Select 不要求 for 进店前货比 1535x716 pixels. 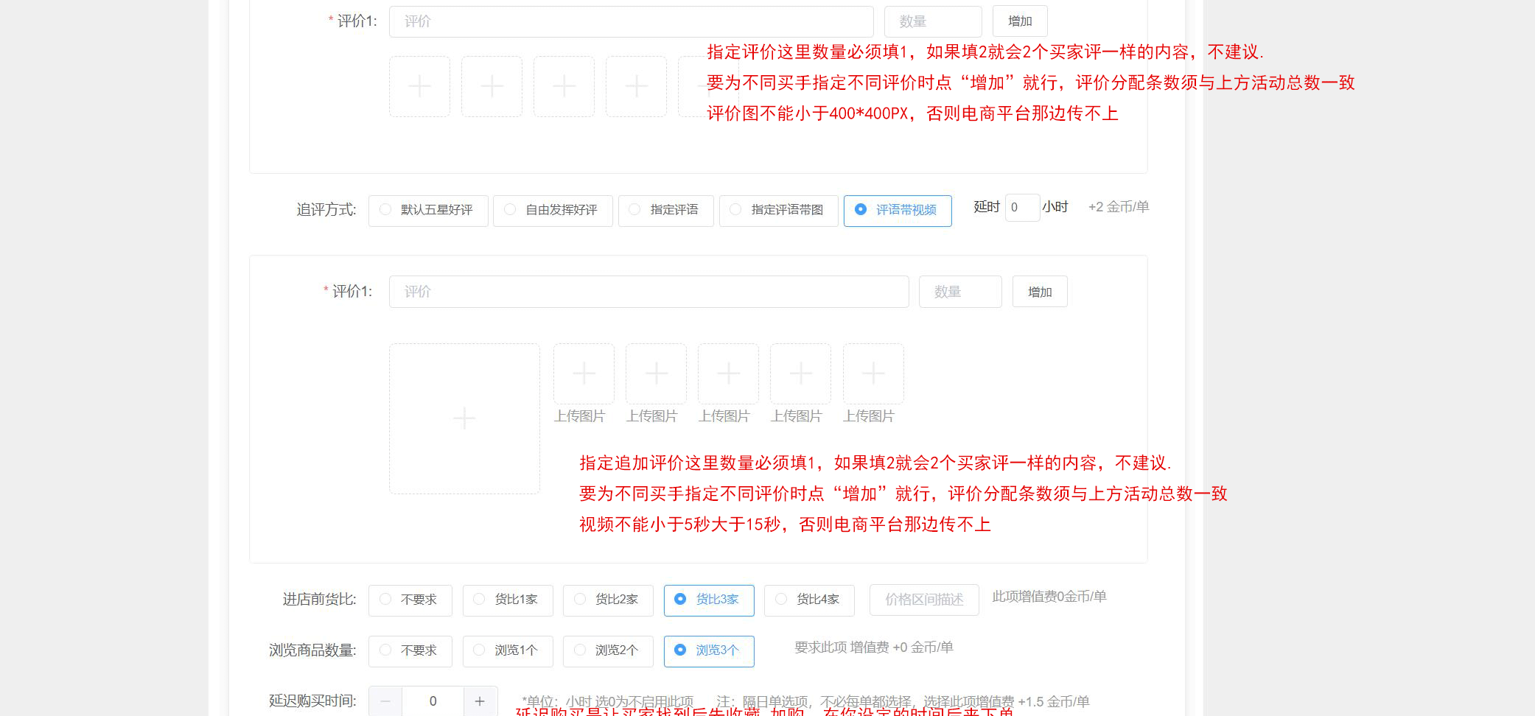410,600
